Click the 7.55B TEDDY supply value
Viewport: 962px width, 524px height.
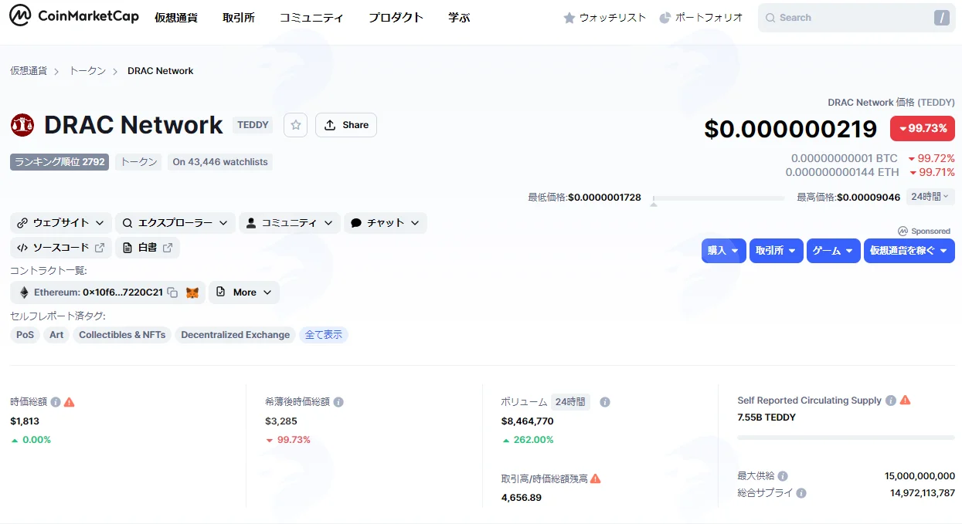tap(767, 418)
